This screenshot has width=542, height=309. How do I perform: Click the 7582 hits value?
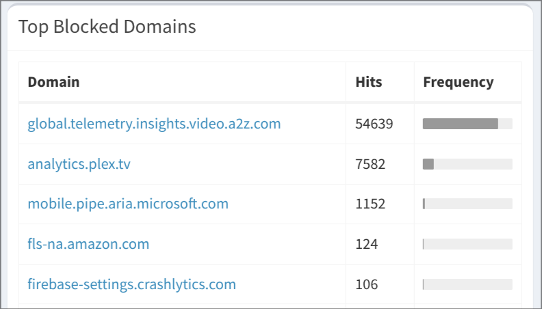(370, 164)
